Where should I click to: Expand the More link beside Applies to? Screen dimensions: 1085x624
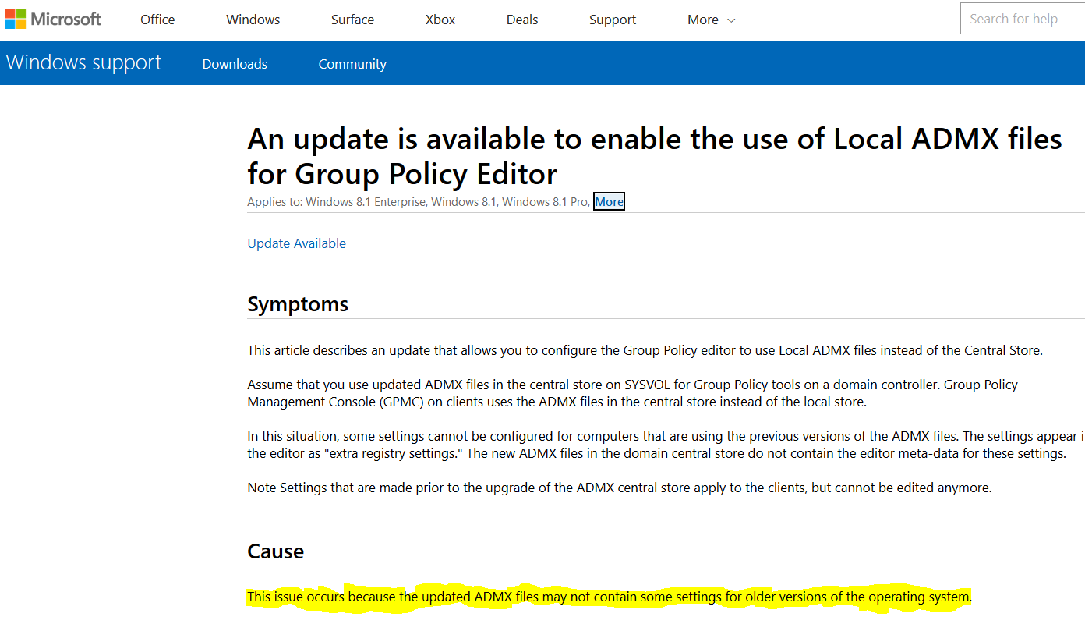(x=609, y=202)
